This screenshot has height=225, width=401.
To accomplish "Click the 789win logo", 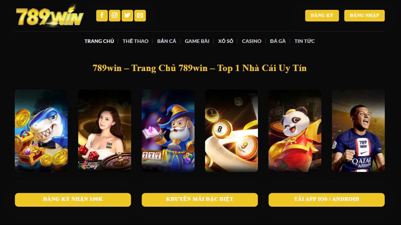I will (x=50, y=16).
